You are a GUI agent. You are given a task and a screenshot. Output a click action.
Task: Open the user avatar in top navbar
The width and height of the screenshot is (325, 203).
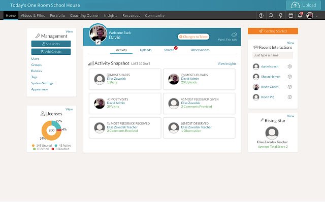click(x=310, y=15)
